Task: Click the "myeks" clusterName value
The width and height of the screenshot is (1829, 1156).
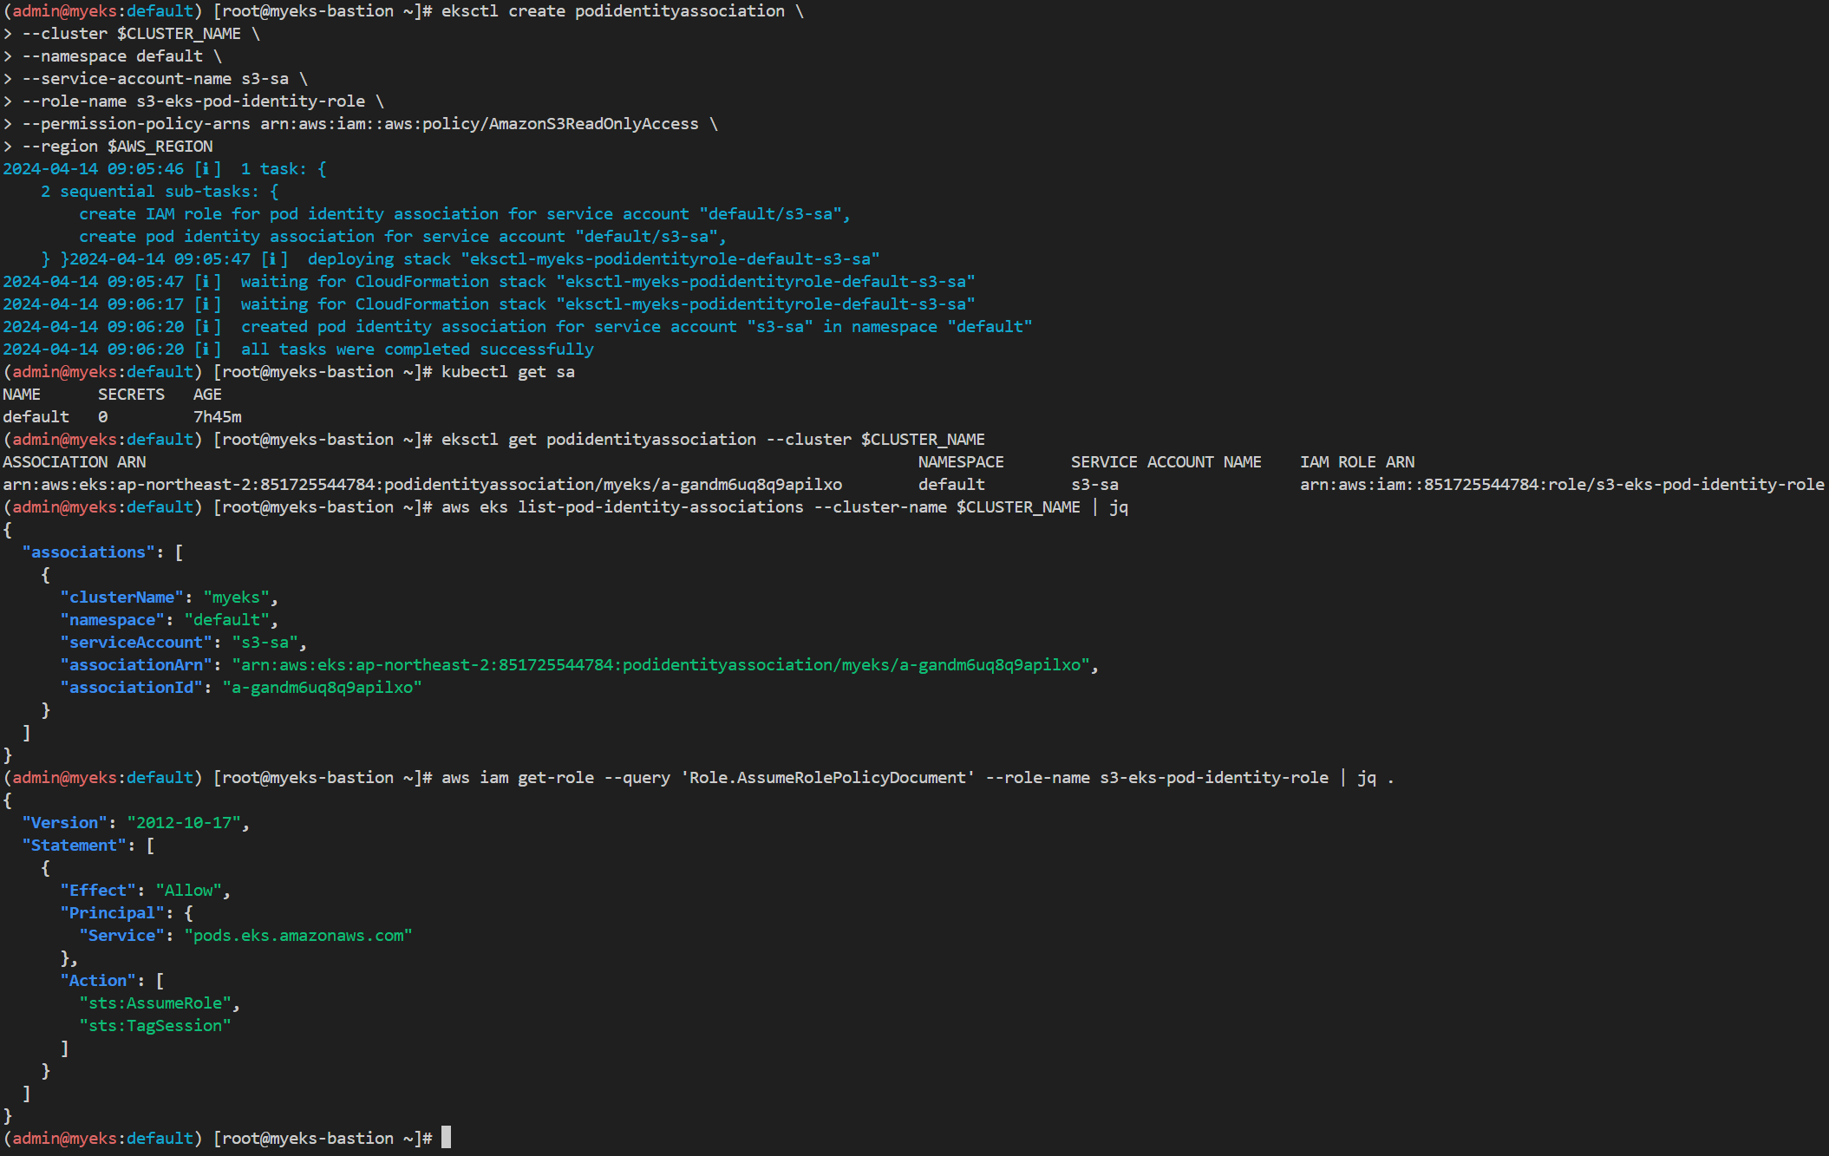Action: point(236,598)
